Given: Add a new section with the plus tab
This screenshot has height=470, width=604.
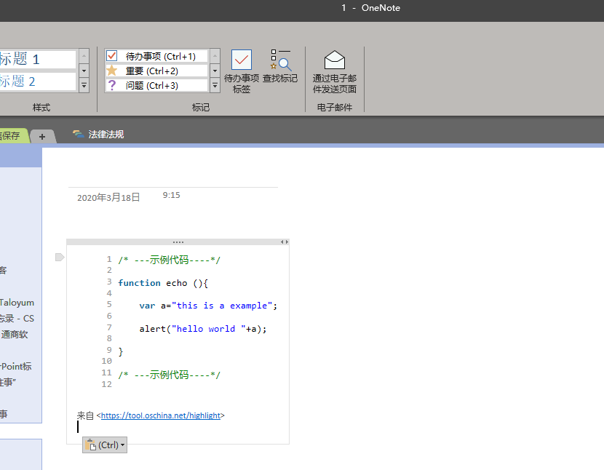Looking at the screenshot, I should click(42, 136).
